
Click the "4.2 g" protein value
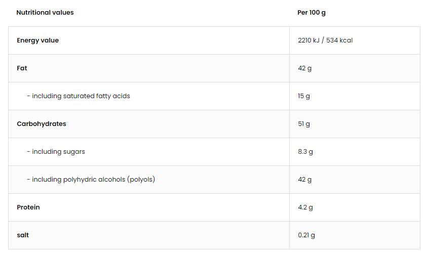[x=305, y=207]
